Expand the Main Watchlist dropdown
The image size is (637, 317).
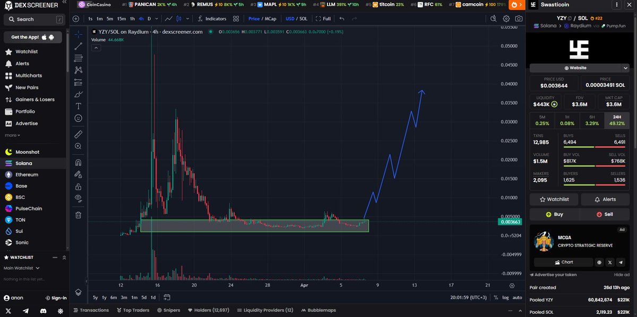click(21, 268)
